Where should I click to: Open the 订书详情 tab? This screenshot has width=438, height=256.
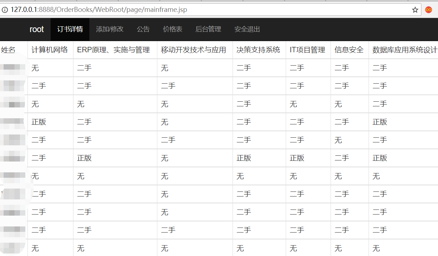pyautogui.click(x=70, y=30)
